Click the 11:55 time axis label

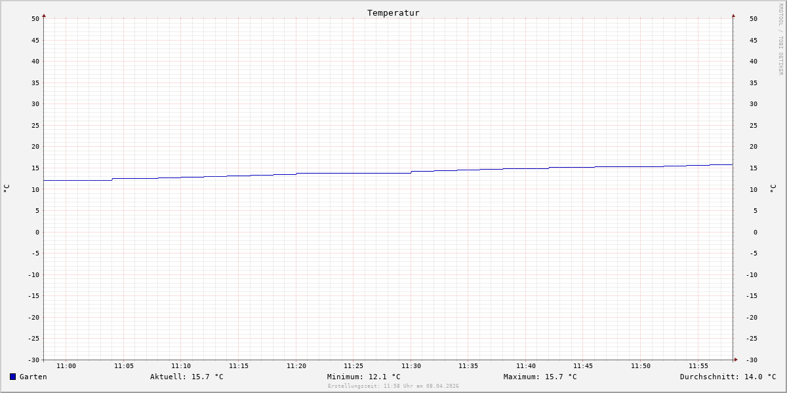click(x=698, y=366)
